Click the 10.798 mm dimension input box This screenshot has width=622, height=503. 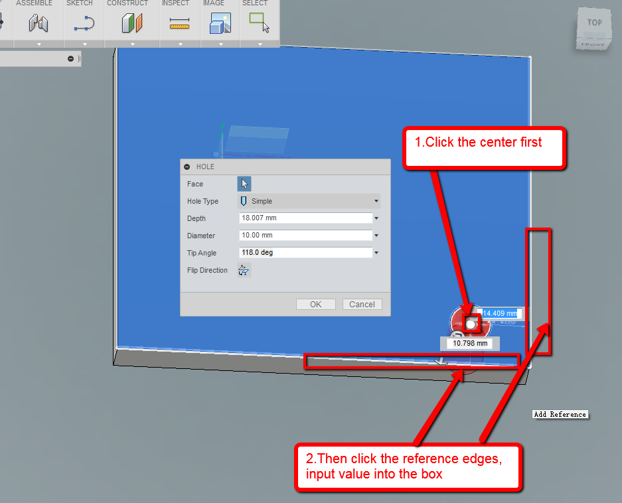pos(469,344)
